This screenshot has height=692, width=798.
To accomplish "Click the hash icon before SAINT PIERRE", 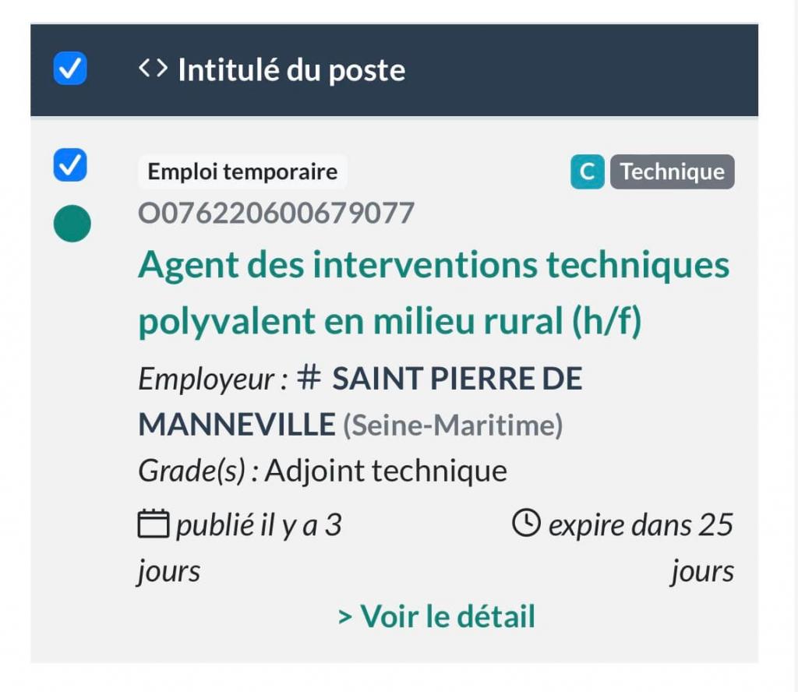I will [309, 379].
